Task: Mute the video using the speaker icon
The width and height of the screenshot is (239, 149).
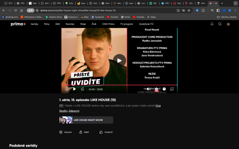Action: pos(148,89)
